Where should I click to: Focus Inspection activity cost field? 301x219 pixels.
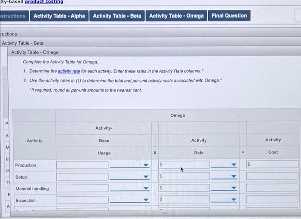pyautogui.click(x=272, y=199)
